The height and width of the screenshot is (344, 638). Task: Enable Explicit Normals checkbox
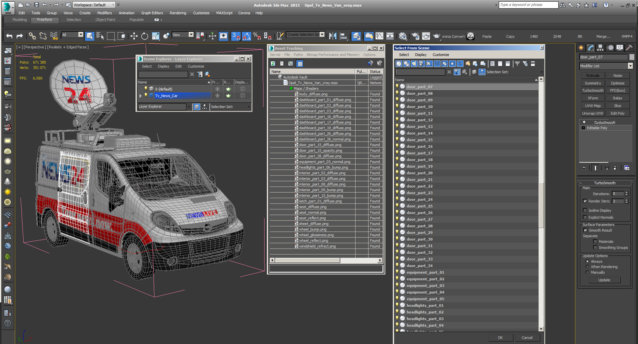(585, 217)
